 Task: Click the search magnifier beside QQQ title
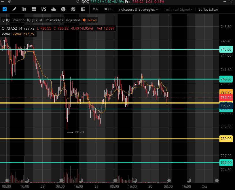pyautogui.click(x=78, y=2)
